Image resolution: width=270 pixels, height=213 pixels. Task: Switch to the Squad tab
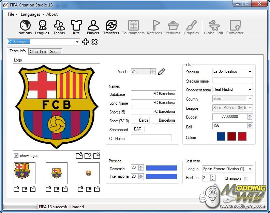[55, 52]
